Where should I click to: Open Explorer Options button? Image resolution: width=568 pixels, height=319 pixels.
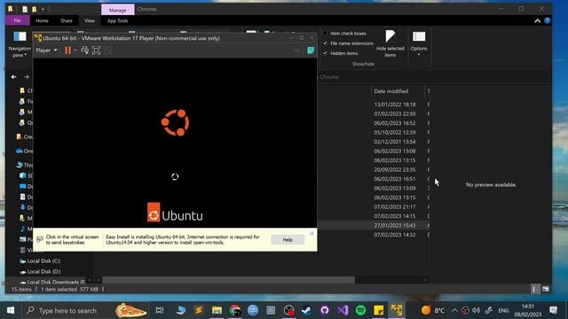(x=419, y=43)
